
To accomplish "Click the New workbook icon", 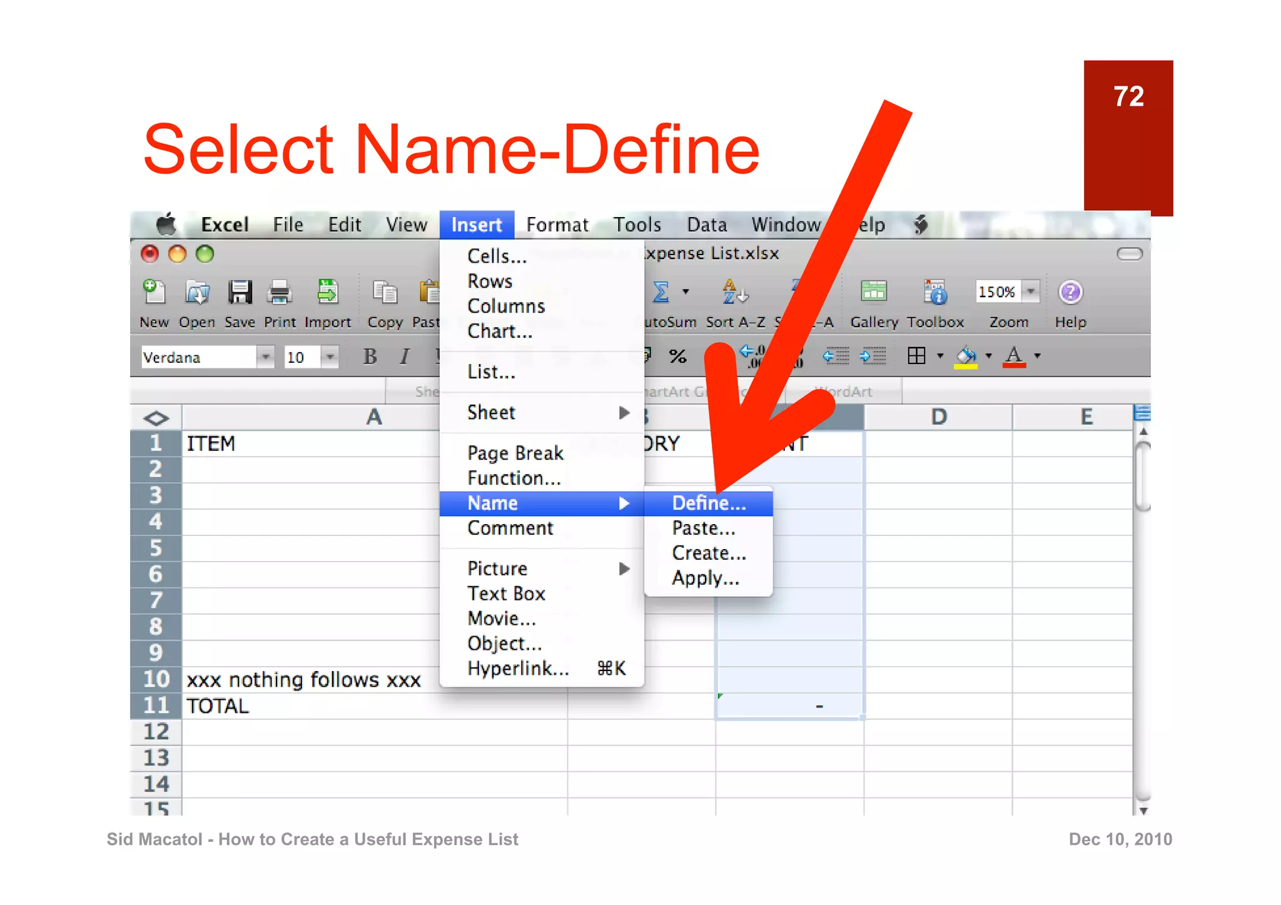I will (154, 292).
